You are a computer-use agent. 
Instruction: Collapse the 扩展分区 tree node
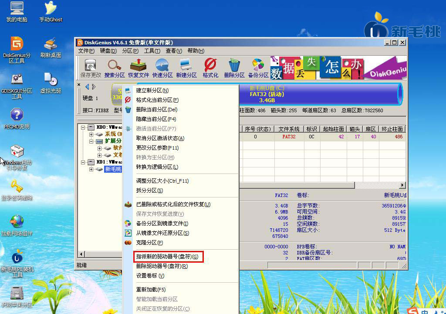pos(91,141)
